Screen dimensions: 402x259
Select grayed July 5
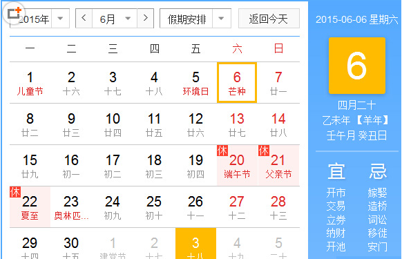coord(278,244)
